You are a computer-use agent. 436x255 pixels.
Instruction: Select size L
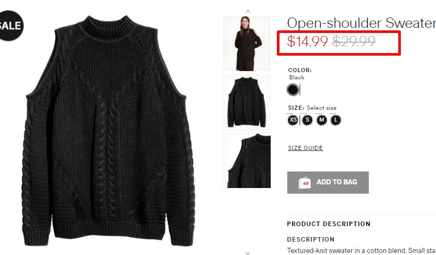[x=336, y=120]
